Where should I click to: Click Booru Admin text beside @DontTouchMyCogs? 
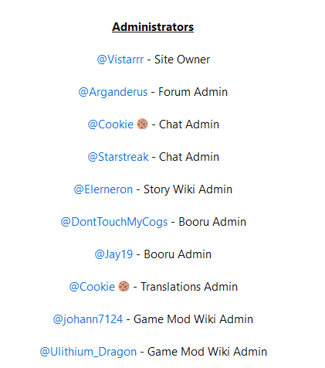pyautogui.click(x=212, y=222)
